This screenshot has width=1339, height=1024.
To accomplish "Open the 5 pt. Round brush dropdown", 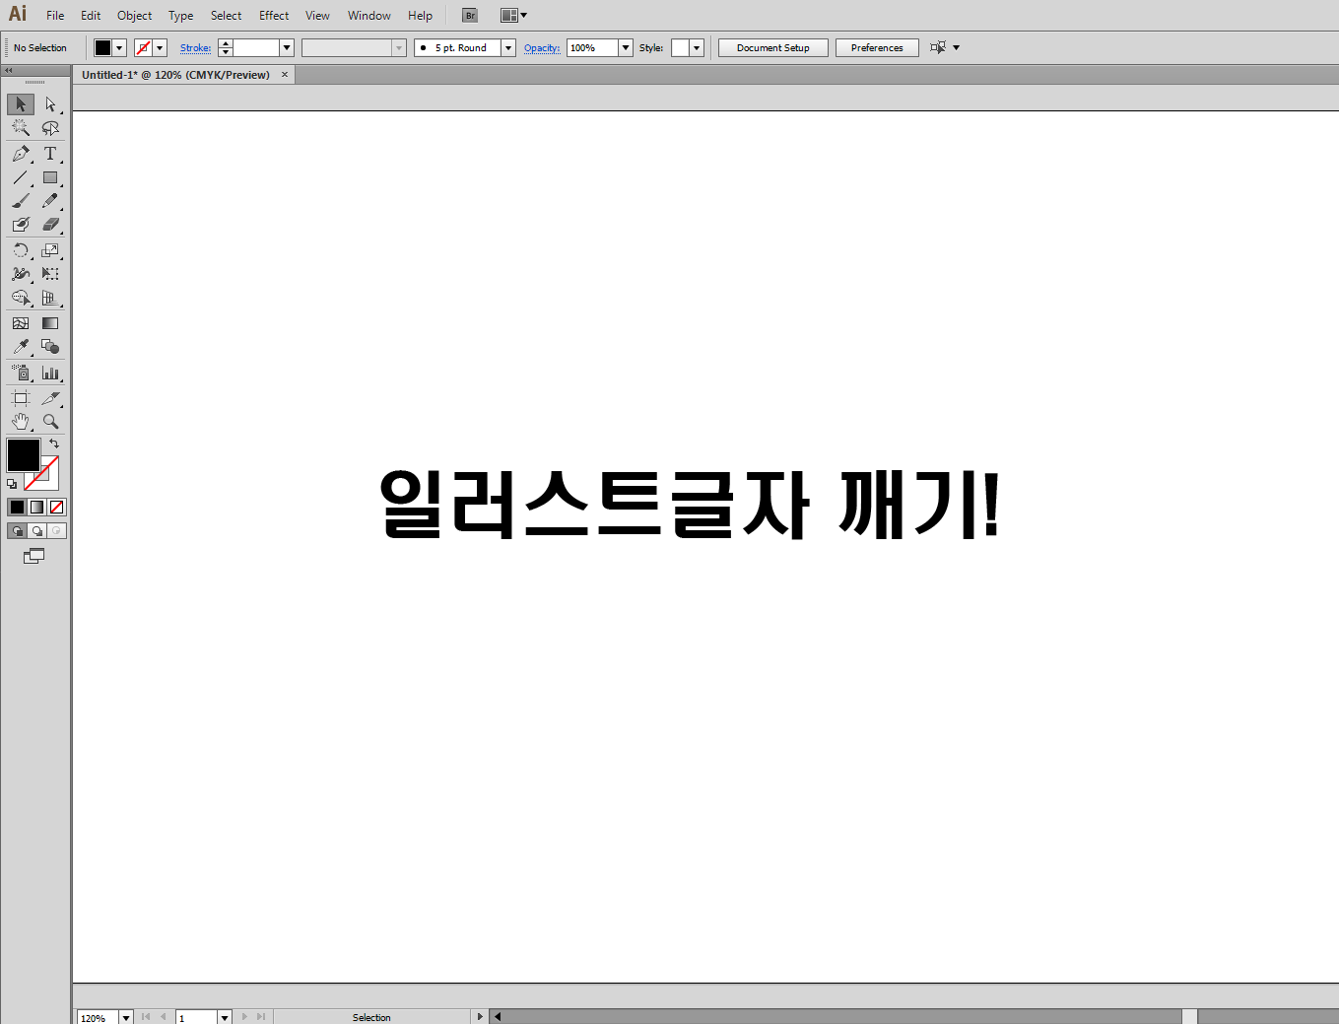I will click(x=508, y=47).
